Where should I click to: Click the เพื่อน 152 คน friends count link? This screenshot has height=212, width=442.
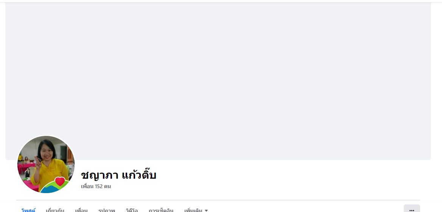96,186
